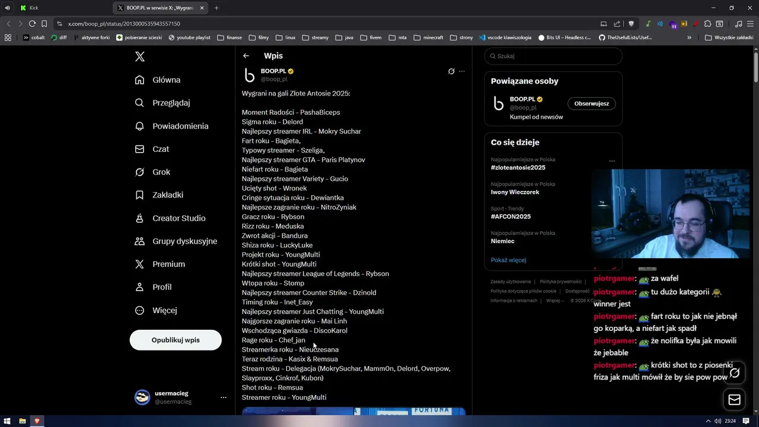Go back using the Wpis back arrow

point(246,56)
